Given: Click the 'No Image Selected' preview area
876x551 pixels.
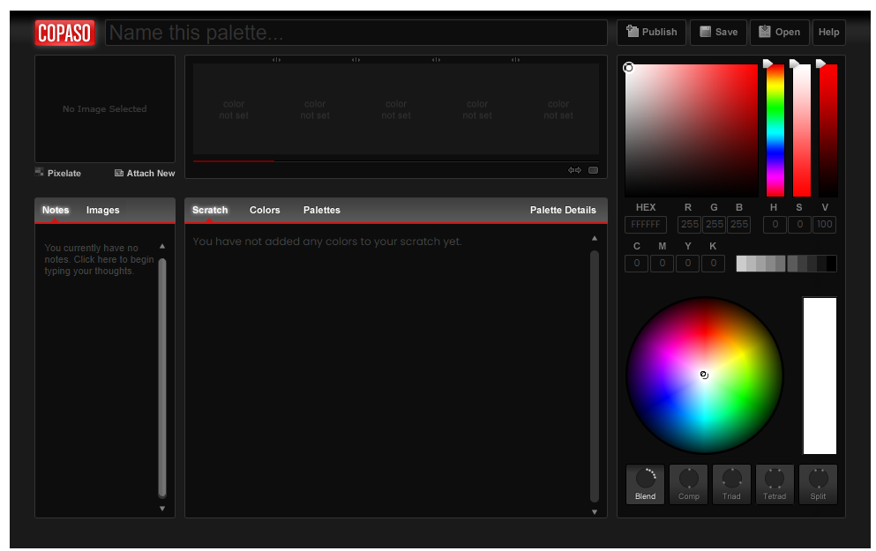Looking at the screenshot, I should click(x=105, y=108).
